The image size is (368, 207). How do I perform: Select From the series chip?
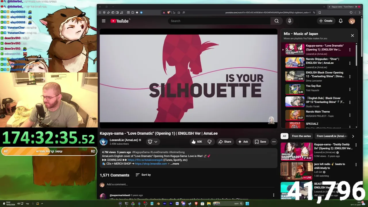point(301,136)
